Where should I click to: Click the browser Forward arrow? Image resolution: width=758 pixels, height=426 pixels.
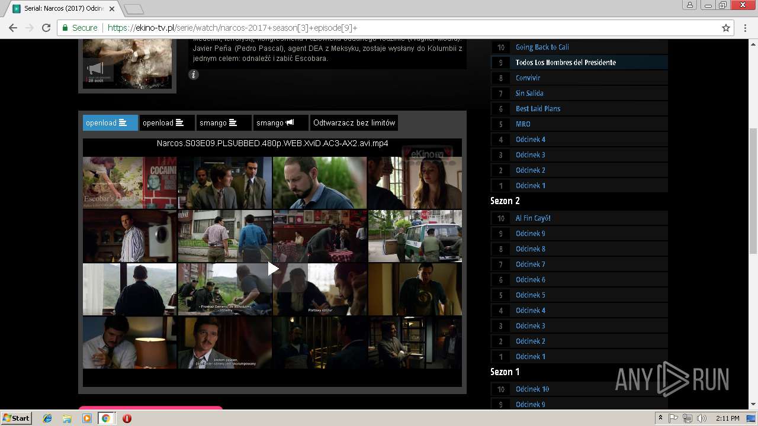(x=30, y=28)
